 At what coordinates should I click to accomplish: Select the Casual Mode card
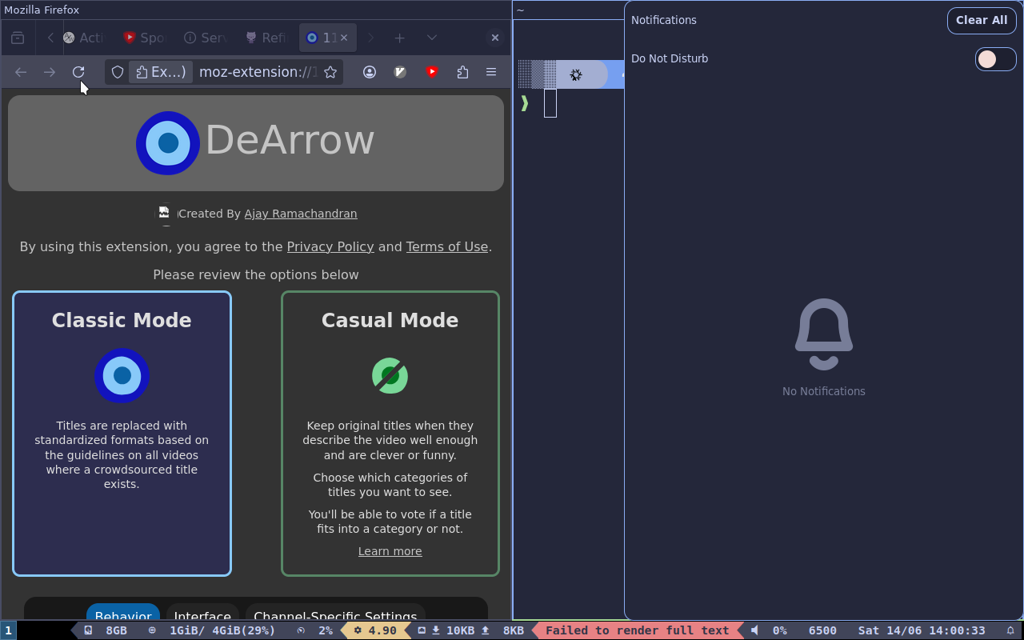390,434
